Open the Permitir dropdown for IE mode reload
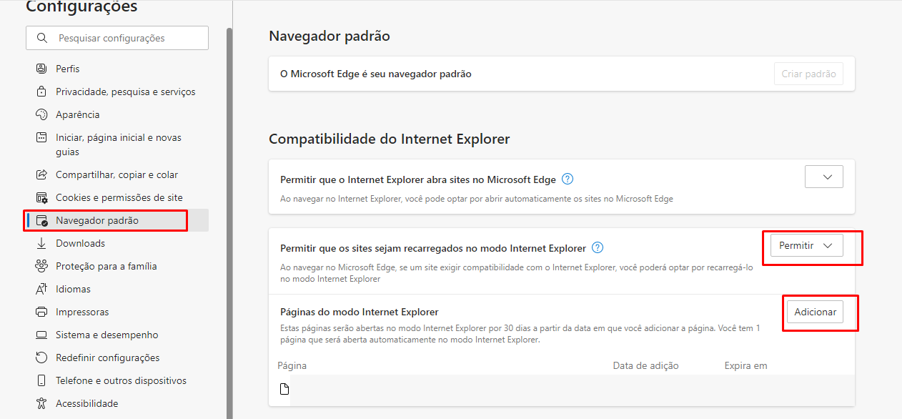This screenshot has height=419, width=902. click(806, 245)
